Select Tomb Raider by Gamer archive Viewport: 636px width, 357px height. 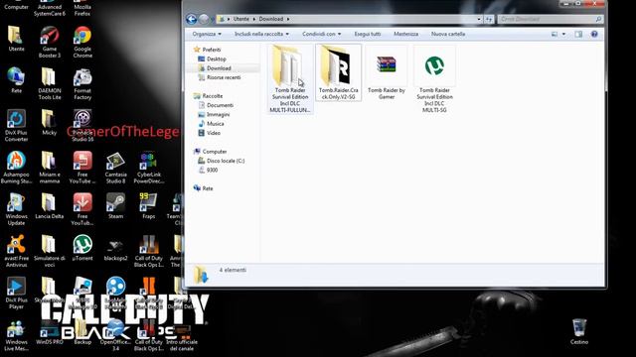click(387, 72)
